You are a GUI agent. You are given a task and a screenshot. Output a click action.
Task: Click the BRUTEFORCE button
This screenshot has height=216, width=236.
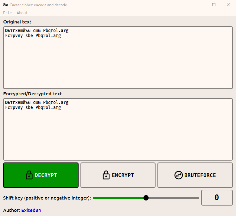coord(195,175)
